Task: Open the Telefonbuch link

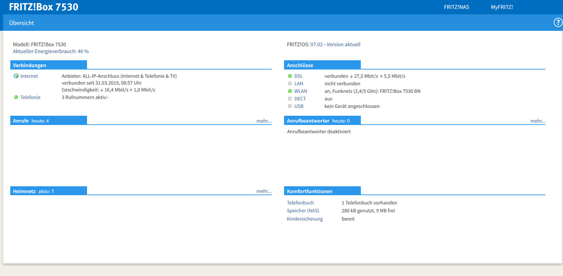Action: click(x=300, y=203)
